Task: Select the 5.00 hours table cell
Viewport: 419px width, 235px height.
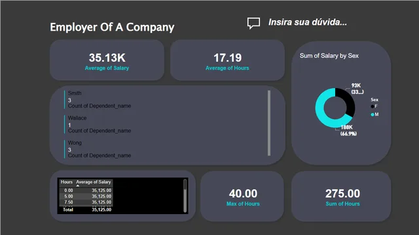Action: [x=68, y=196]
